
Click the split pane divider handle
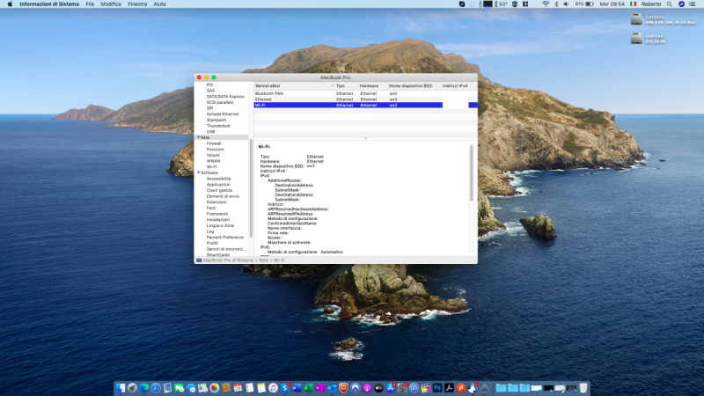(364, 138)
